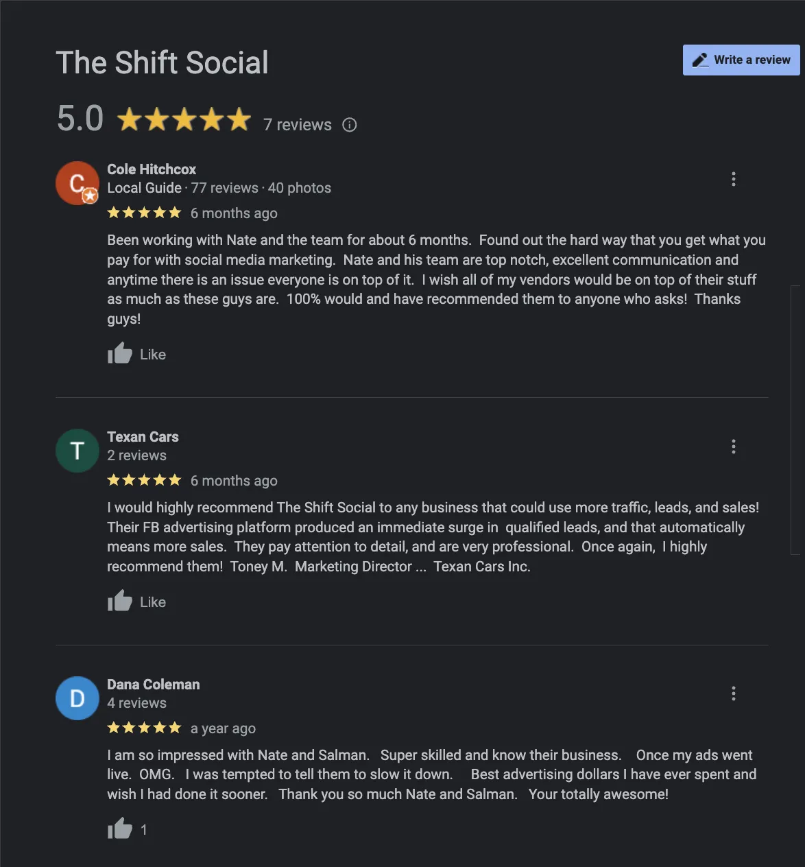Click the 7 reviews count text
This screenshot has width=805, height=867.
(x=298, y=125)
